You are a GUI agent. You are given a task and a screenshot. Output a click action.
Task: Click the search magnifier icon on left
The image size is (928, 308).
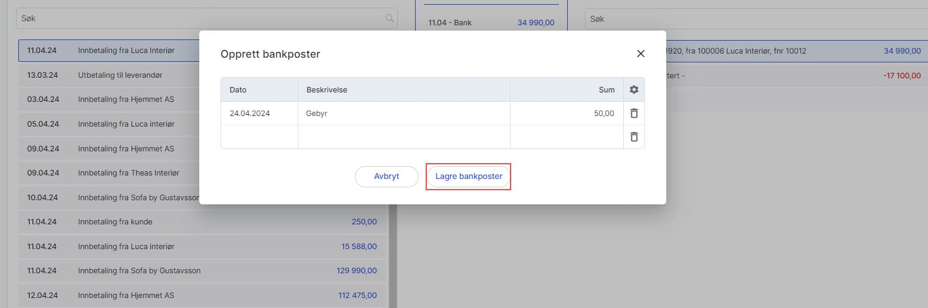(x=389, y=18)
